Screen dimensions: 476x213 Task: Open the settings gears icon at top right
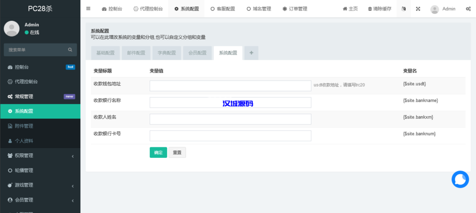tap(468, 9)
